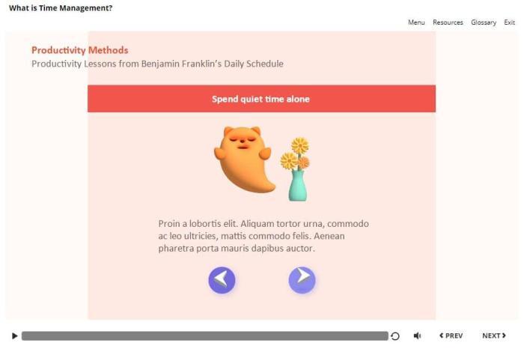
Task: Click the purple right arrow button
Action: coord(302,280)
